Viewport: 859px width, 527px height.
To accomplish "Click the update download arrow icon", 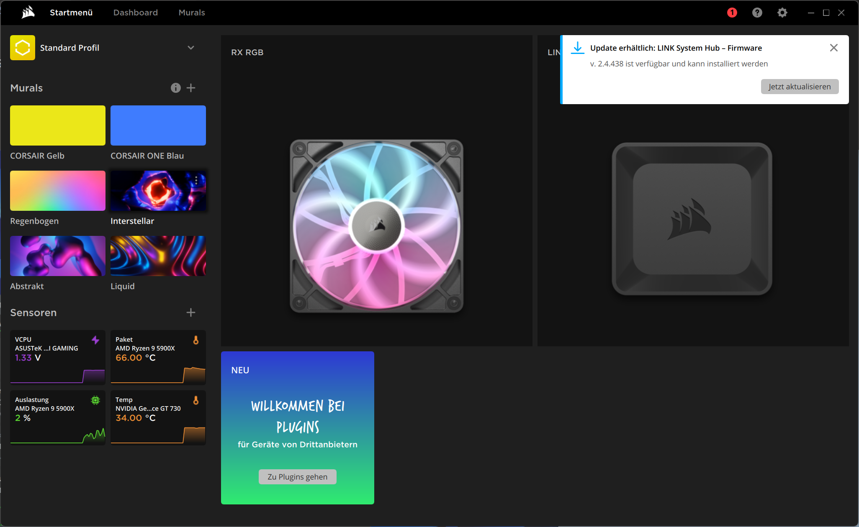I will (578, 48).
